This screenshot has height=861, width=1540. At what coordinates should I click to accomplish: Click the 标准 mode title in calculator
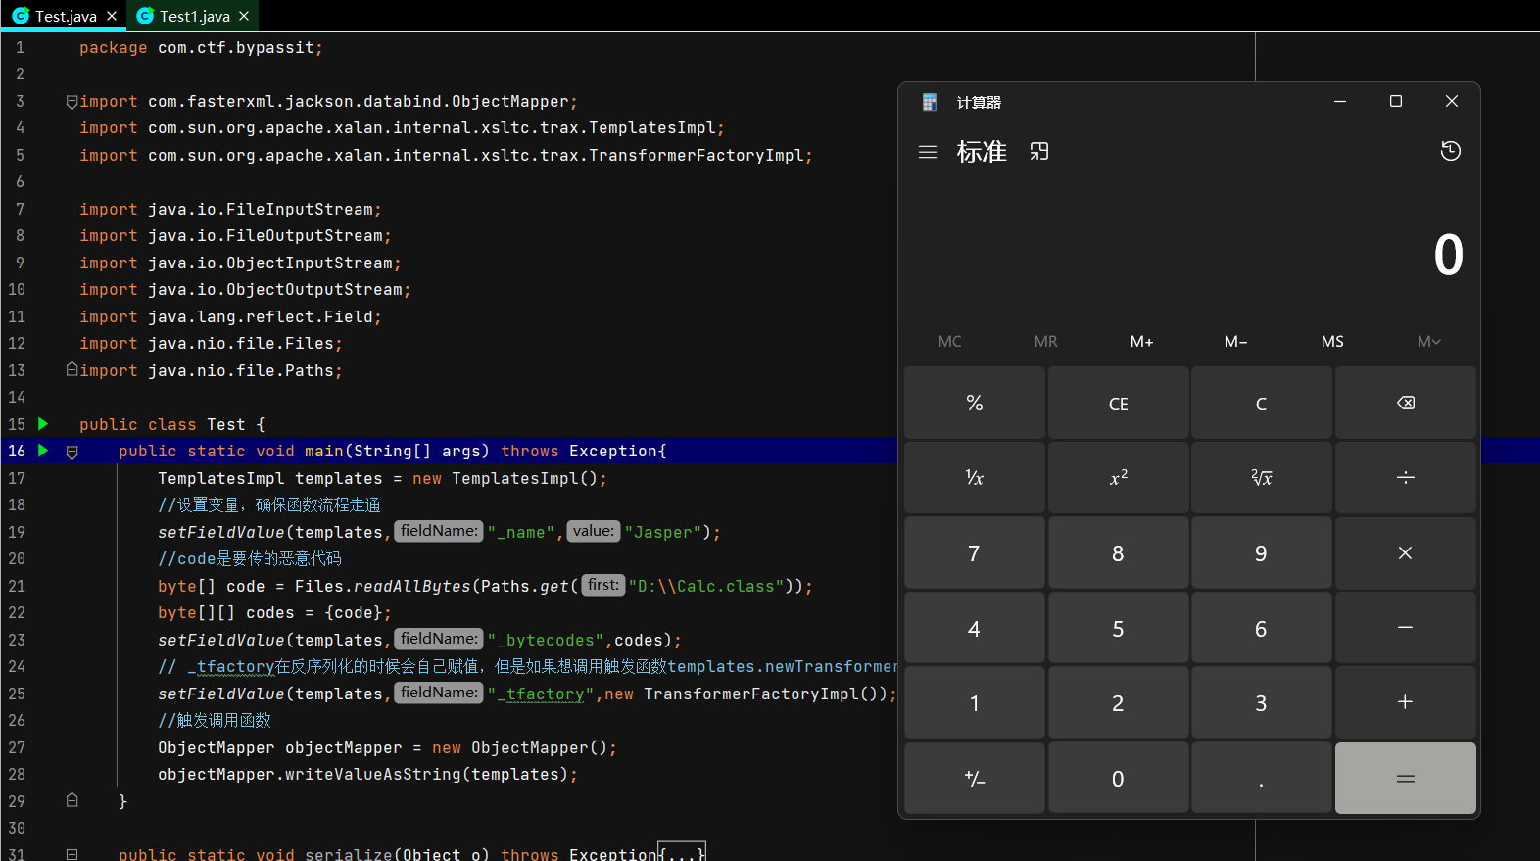pos(982,152)
